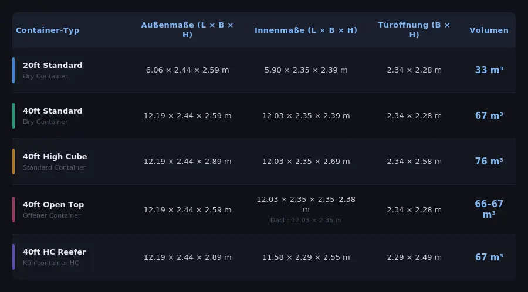The image size is (528, 292).
Task: Sort by the Außenmaße column header
Action: coord(187,30)
